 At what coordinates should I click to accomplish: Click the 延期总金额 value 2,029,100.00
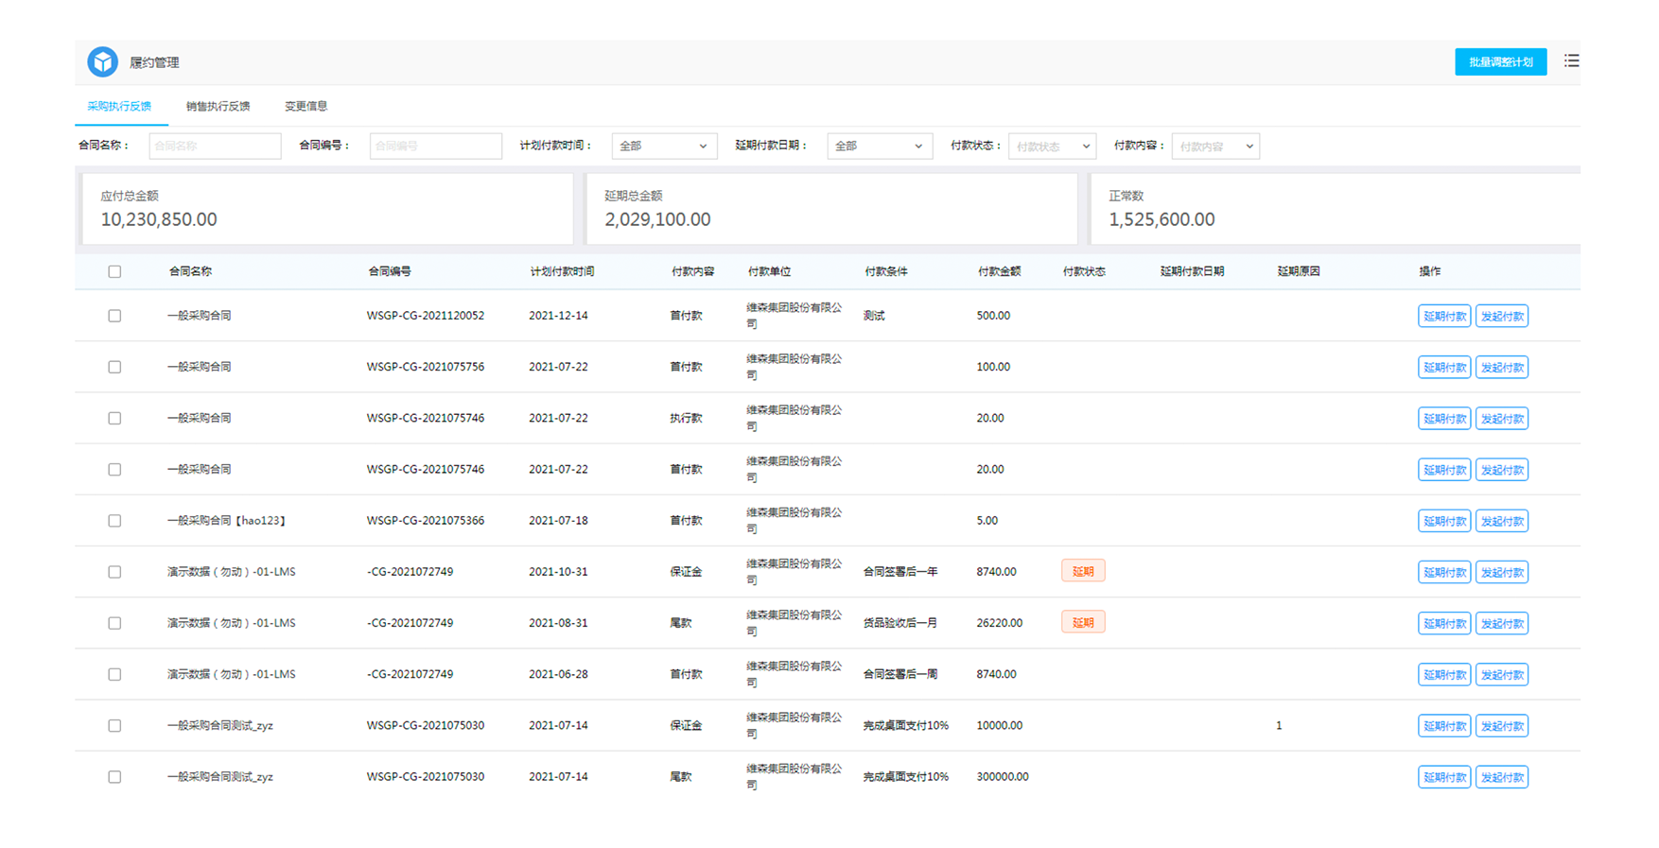pyautogui.click(x=657, y=219)
